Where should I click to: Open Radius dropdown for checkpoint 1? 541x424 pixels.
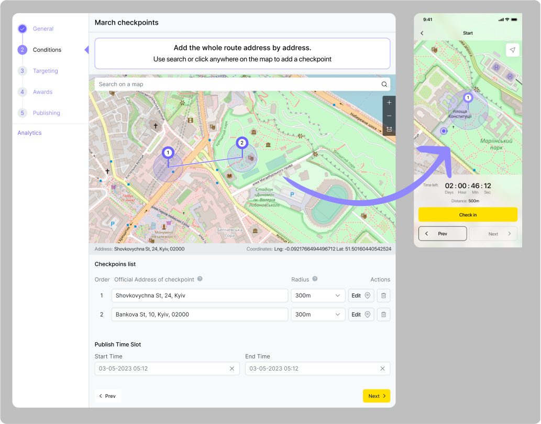tap(318, 296)
